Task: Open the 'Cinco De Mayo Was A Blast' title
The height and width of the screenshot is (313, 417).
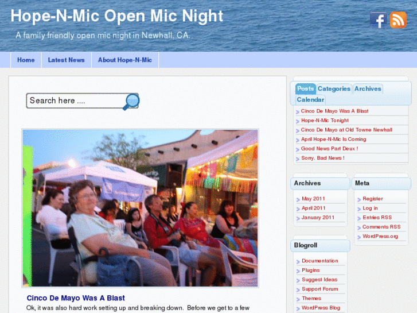Action: coord(76,298)
